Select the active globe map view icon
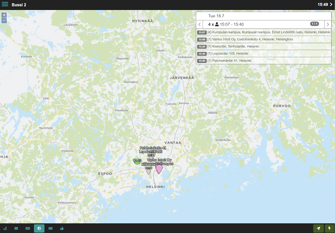The height and width of the screenshot is (233, 335). (x=39, y=229)
